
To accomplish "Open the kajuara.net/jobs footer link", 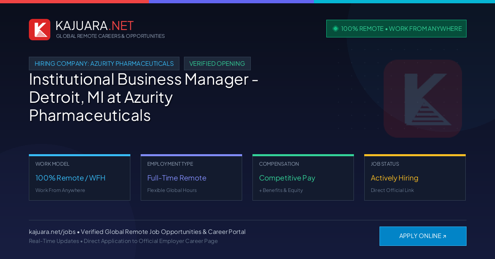I will pos(52,232).
